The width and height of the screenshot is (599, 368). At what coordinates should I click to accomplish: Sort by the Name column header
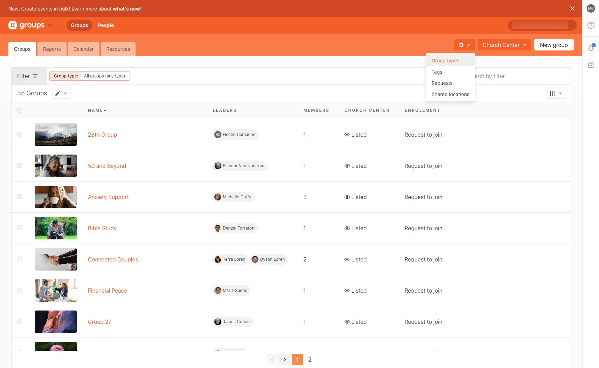pyautogui.click(x=97, y=110)
